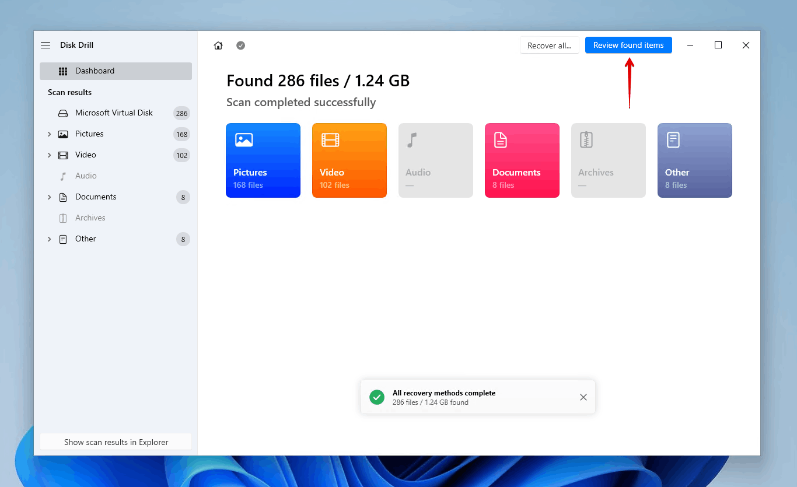
Task: Close the Disk Drill window
Action: (x=746, y=45)
